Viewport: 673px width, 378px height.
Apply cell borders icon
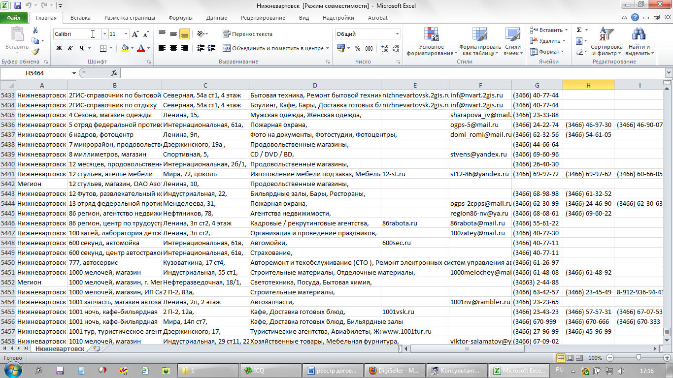click(x=102, y=48)
